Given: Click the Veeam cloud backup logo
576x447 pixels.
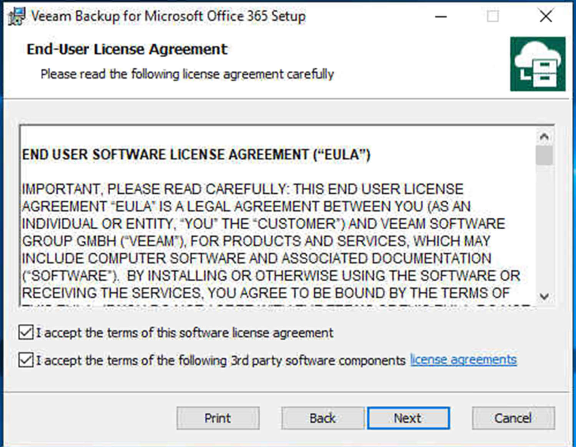Looking at the screenshot, I should tap(538, 64).
